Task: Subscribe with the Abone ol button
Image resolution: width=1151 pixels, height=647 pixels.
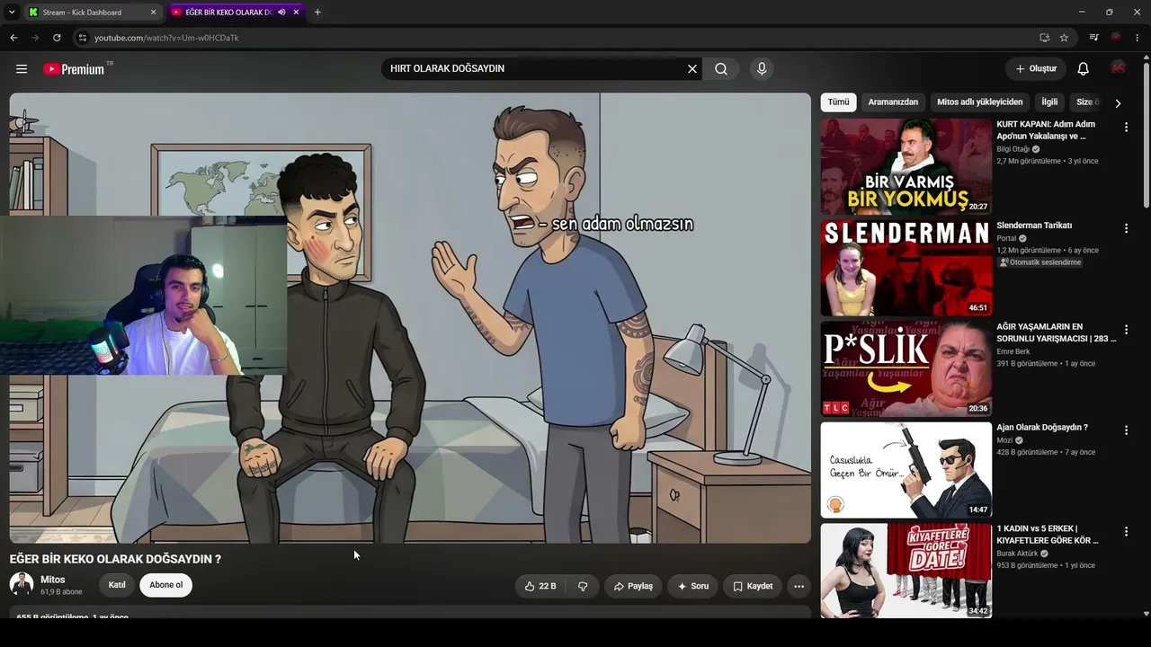Action: click(165, 585)
